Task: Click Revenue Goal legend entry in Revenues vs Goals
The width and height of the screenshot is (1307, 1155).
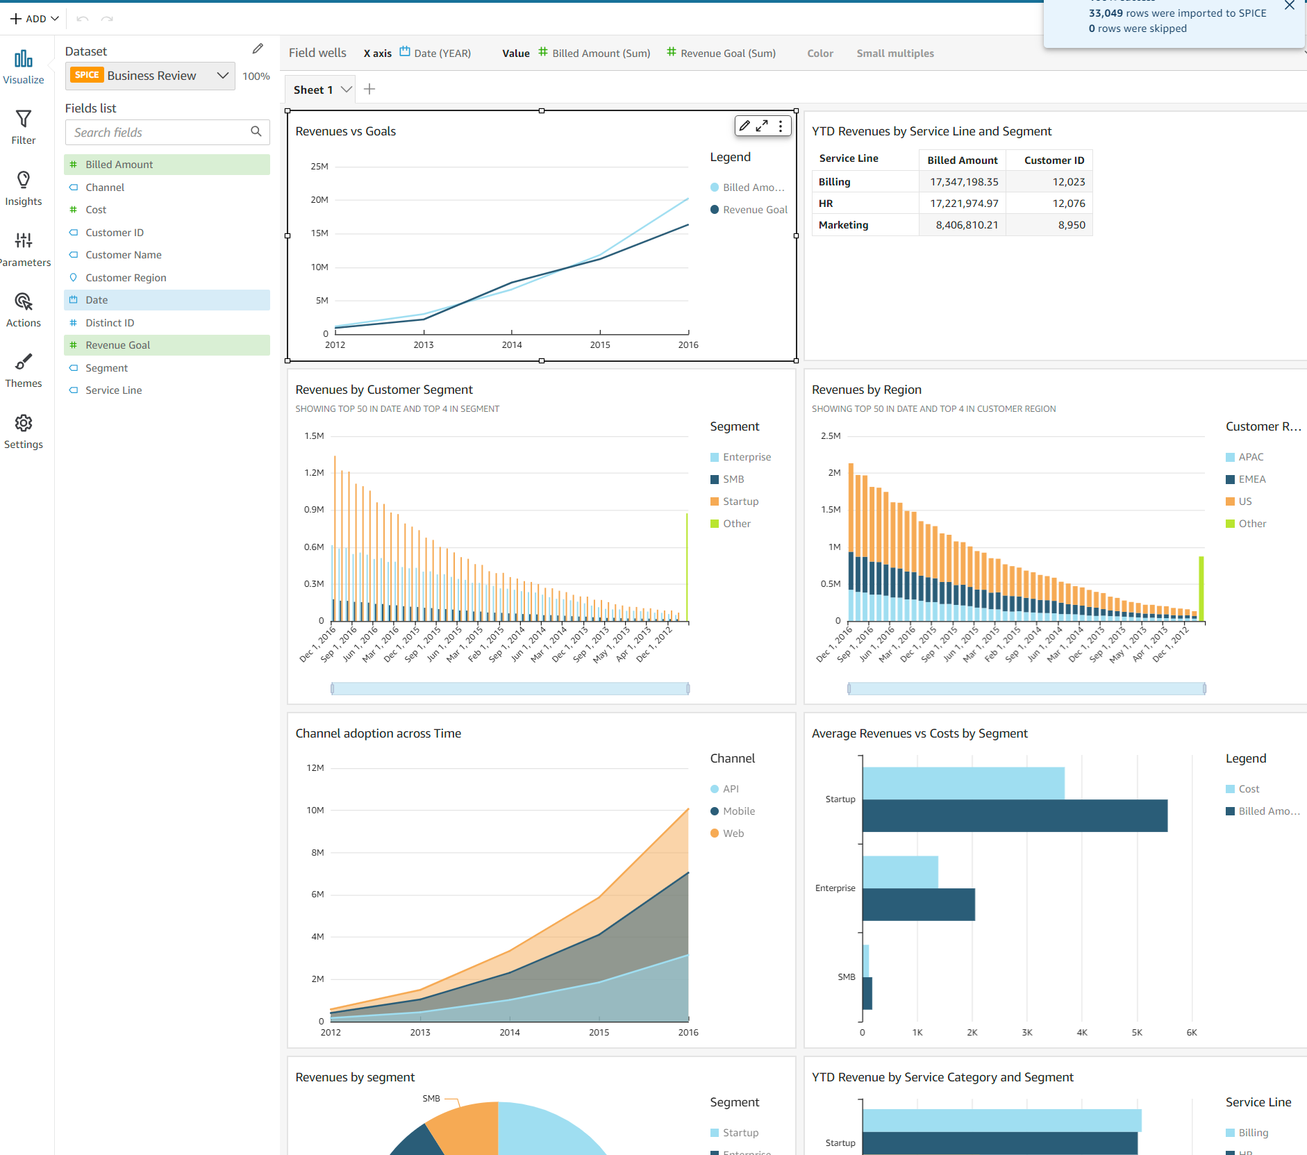Action: (x=749, y=210)
